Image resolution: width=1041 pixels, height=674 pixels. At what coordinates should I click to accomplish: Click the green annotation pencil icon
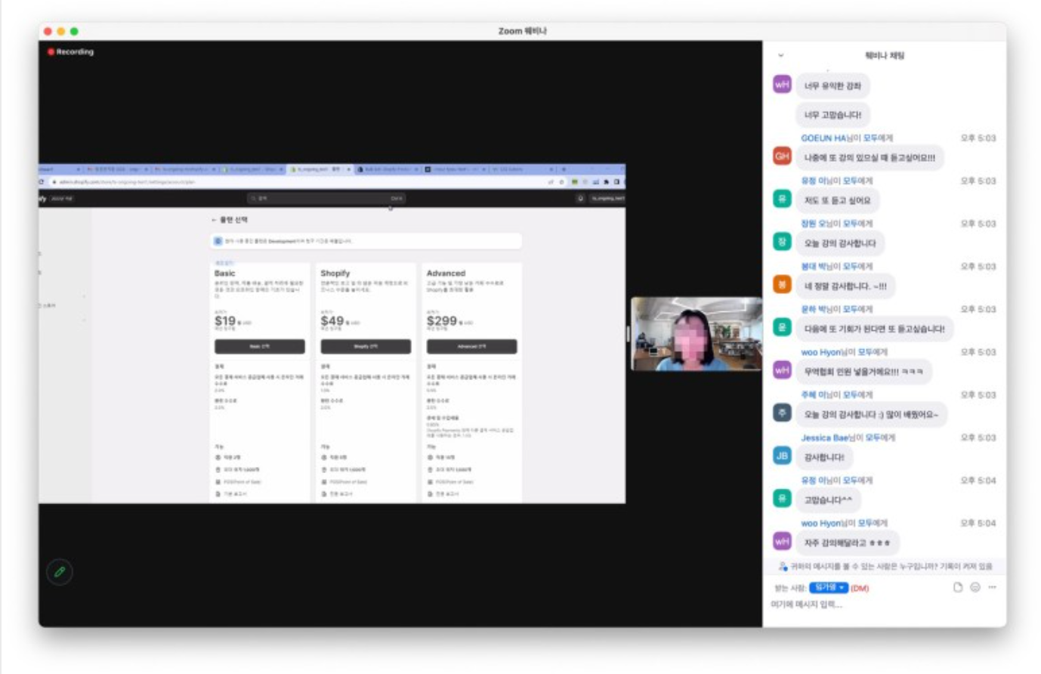pyautogui.click(x=60, y=572)
